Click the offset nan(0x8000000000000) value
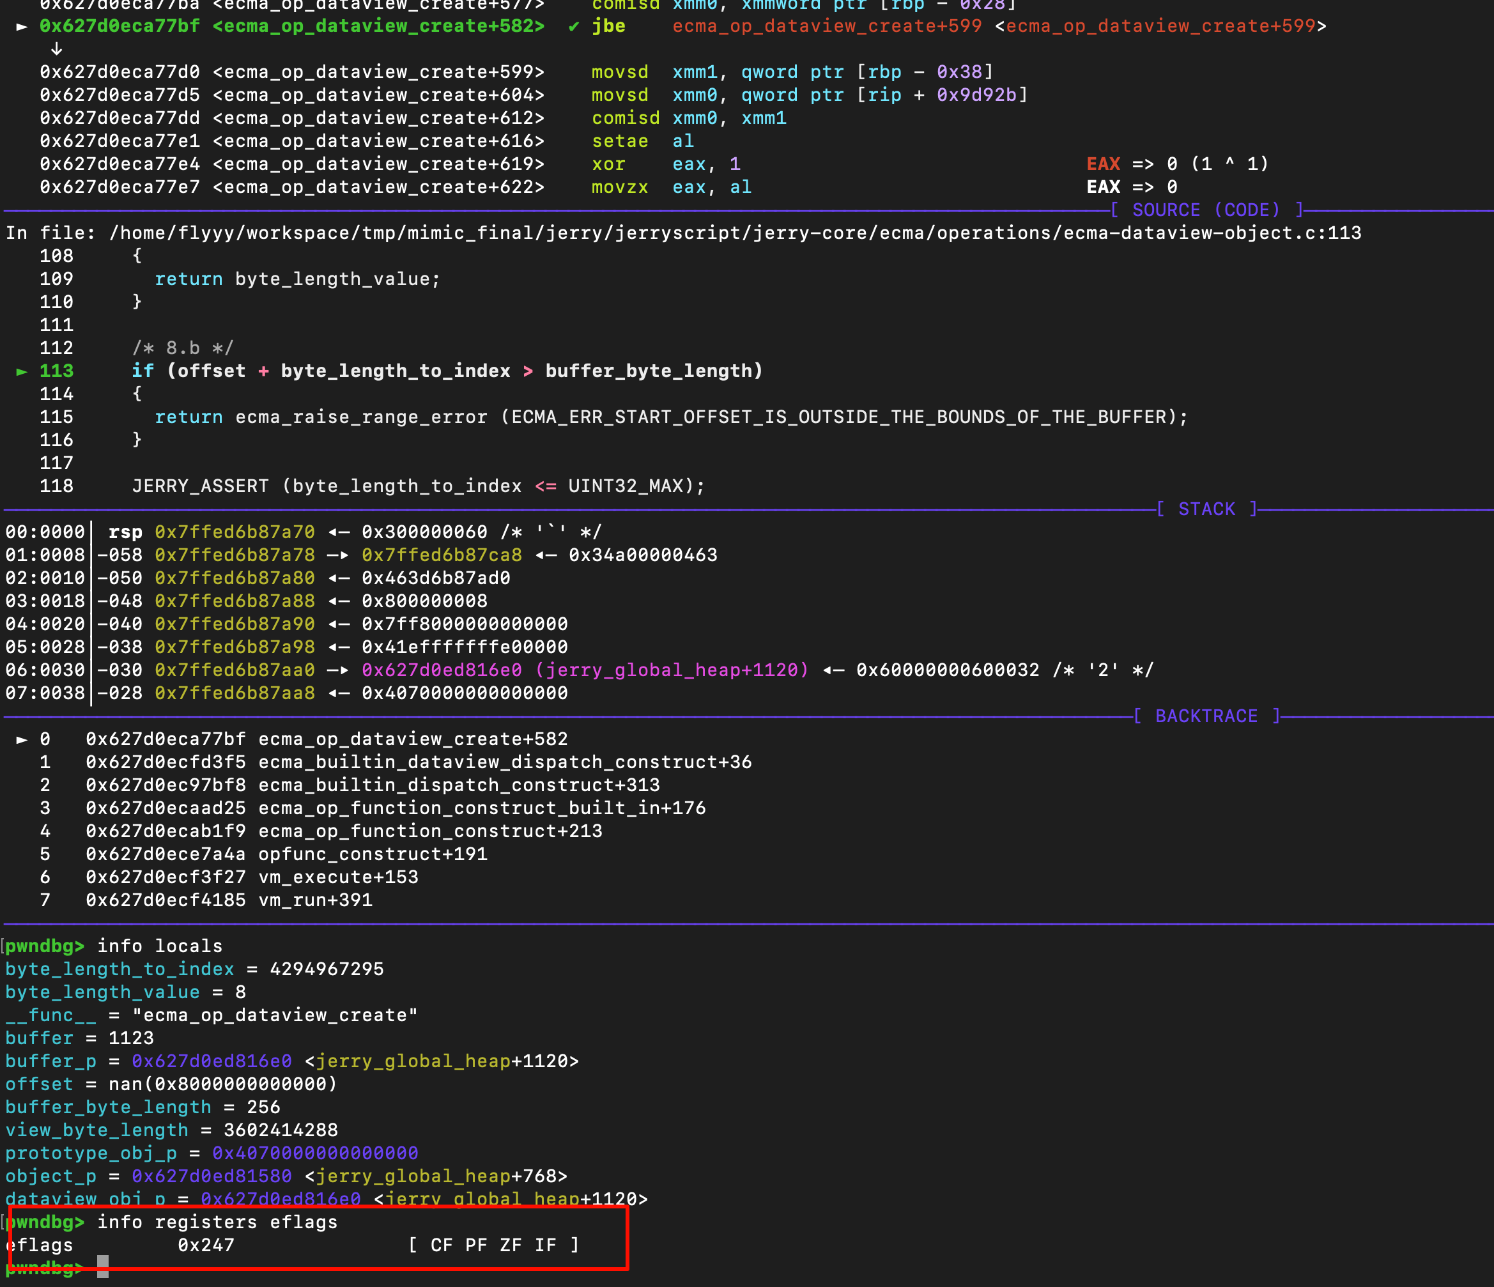The width and height of the screenshot is (1494, 1287). point(223,1084)
